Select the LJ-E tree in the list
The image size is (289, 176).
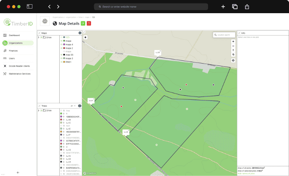point(68,129)
